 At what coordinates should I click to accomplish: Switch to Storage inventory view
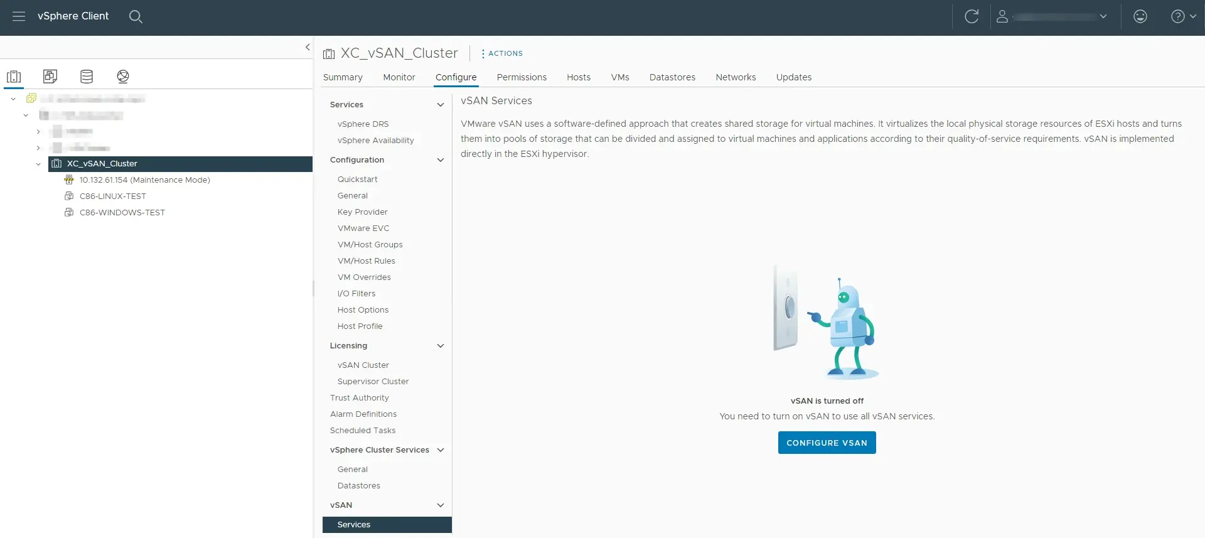(x=87, y=77)
